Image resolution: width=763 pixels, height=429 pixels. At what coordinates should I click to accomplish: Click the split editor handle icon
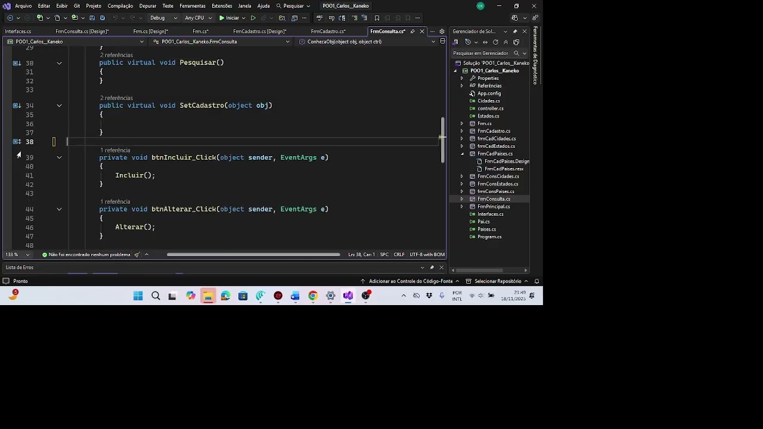tap(442, 42)
